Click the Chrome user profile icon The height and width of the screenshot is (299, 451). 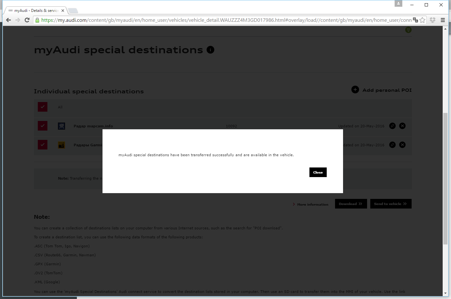(398, 4)
